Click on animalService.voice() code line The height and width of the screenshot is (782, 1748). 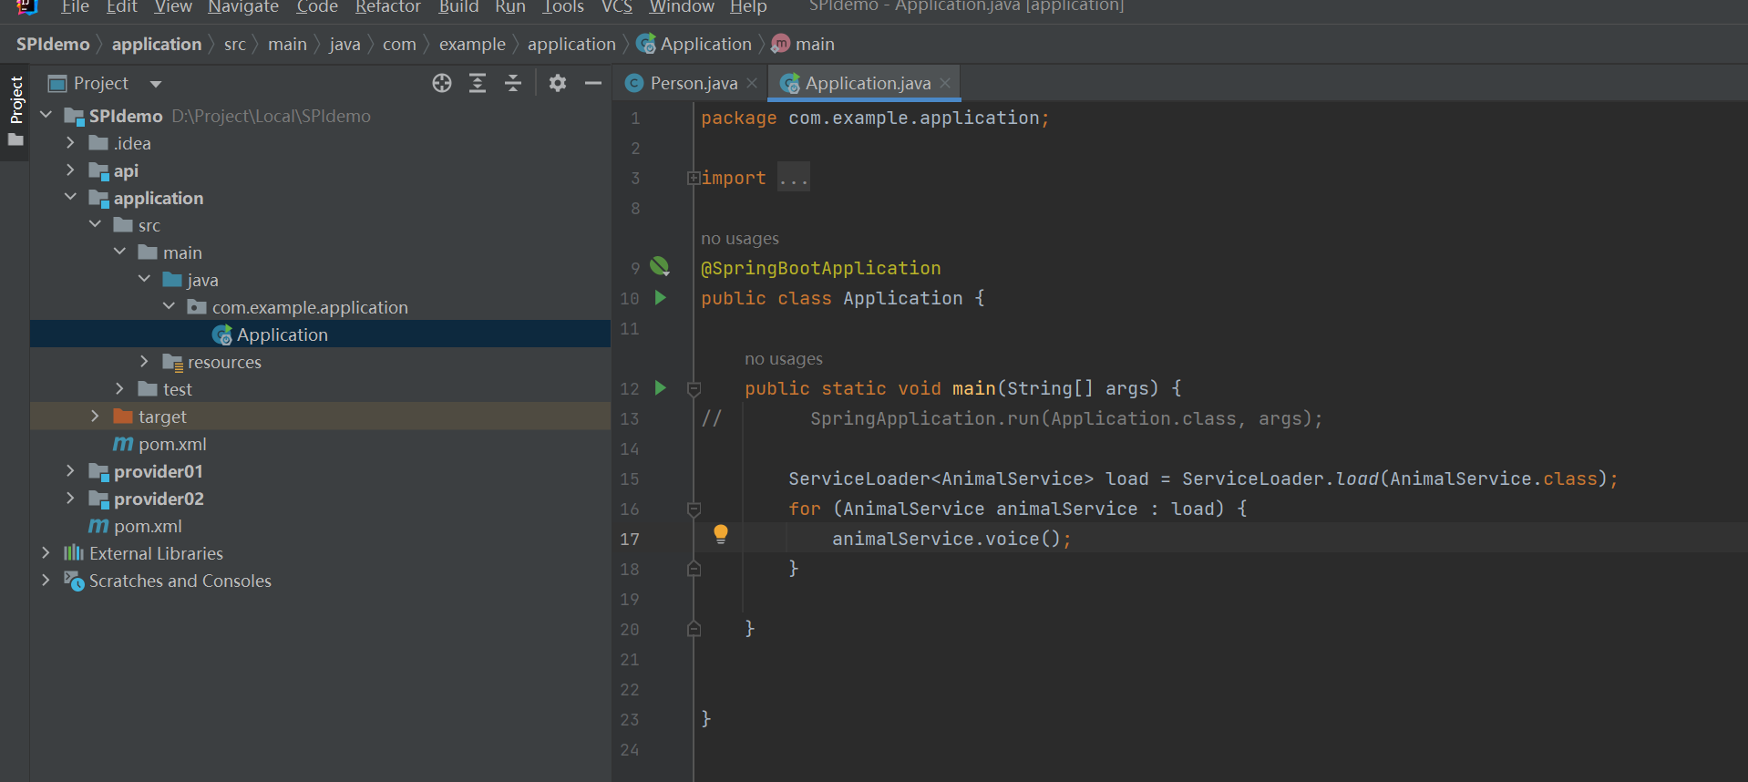(951, 539)
